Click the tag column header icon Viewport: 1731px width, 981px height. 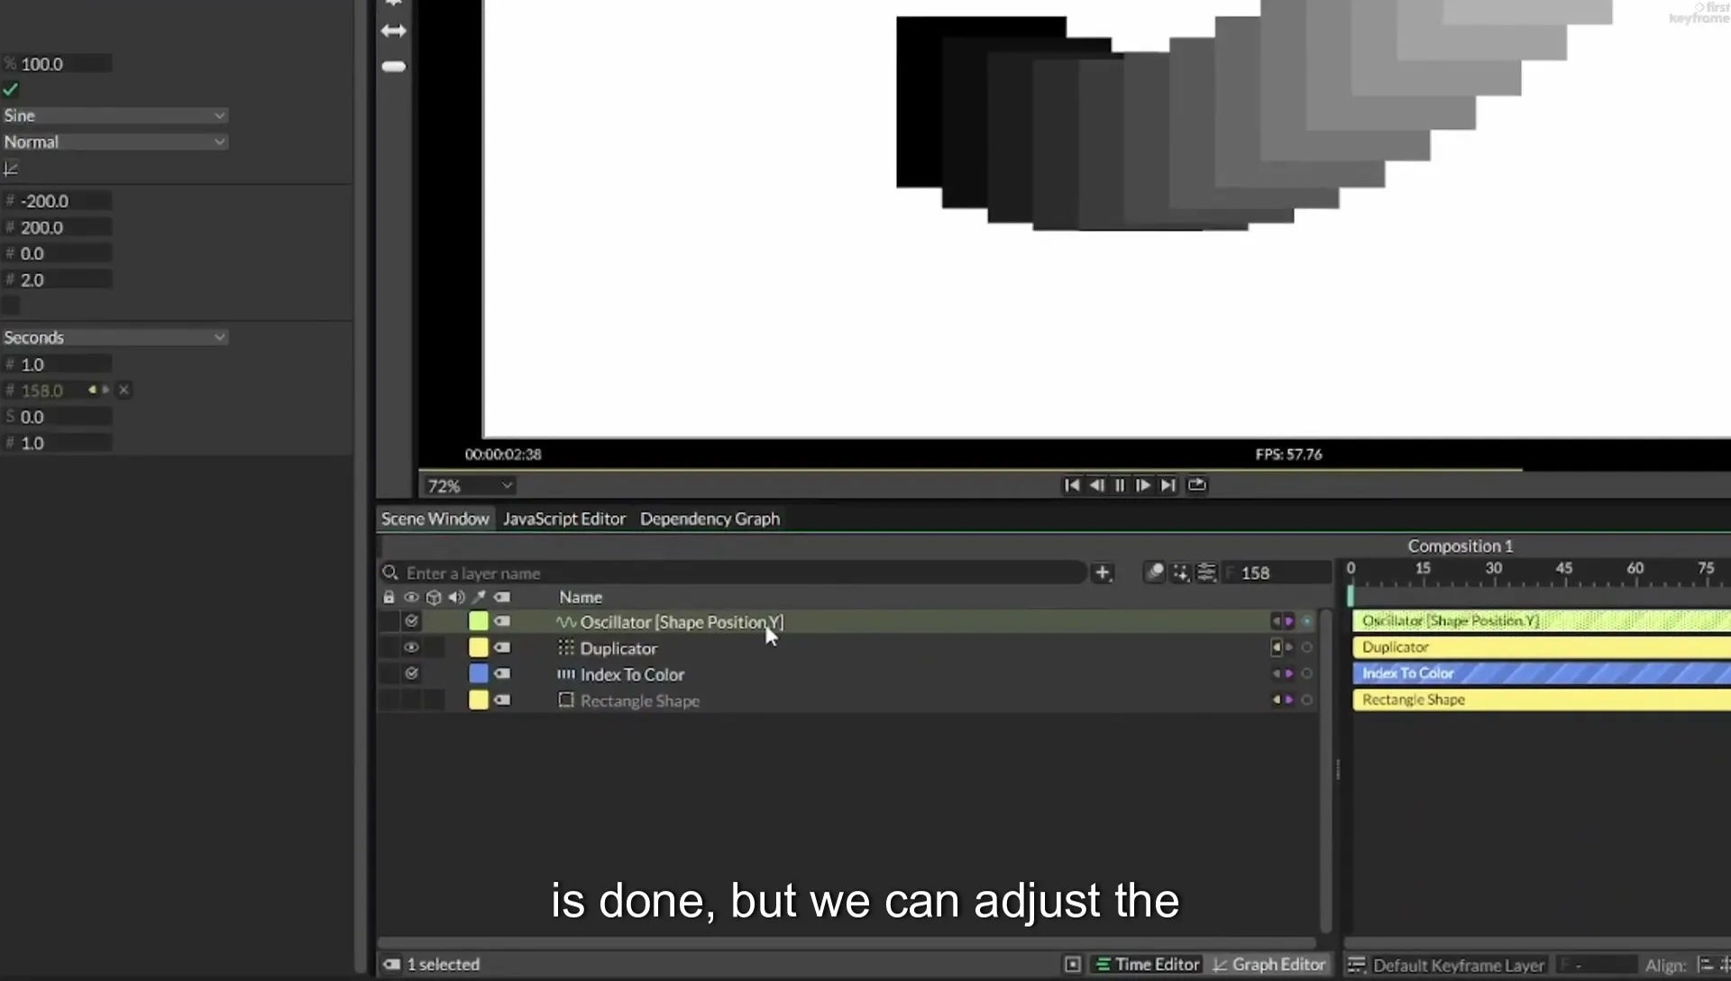click(502, 597)
